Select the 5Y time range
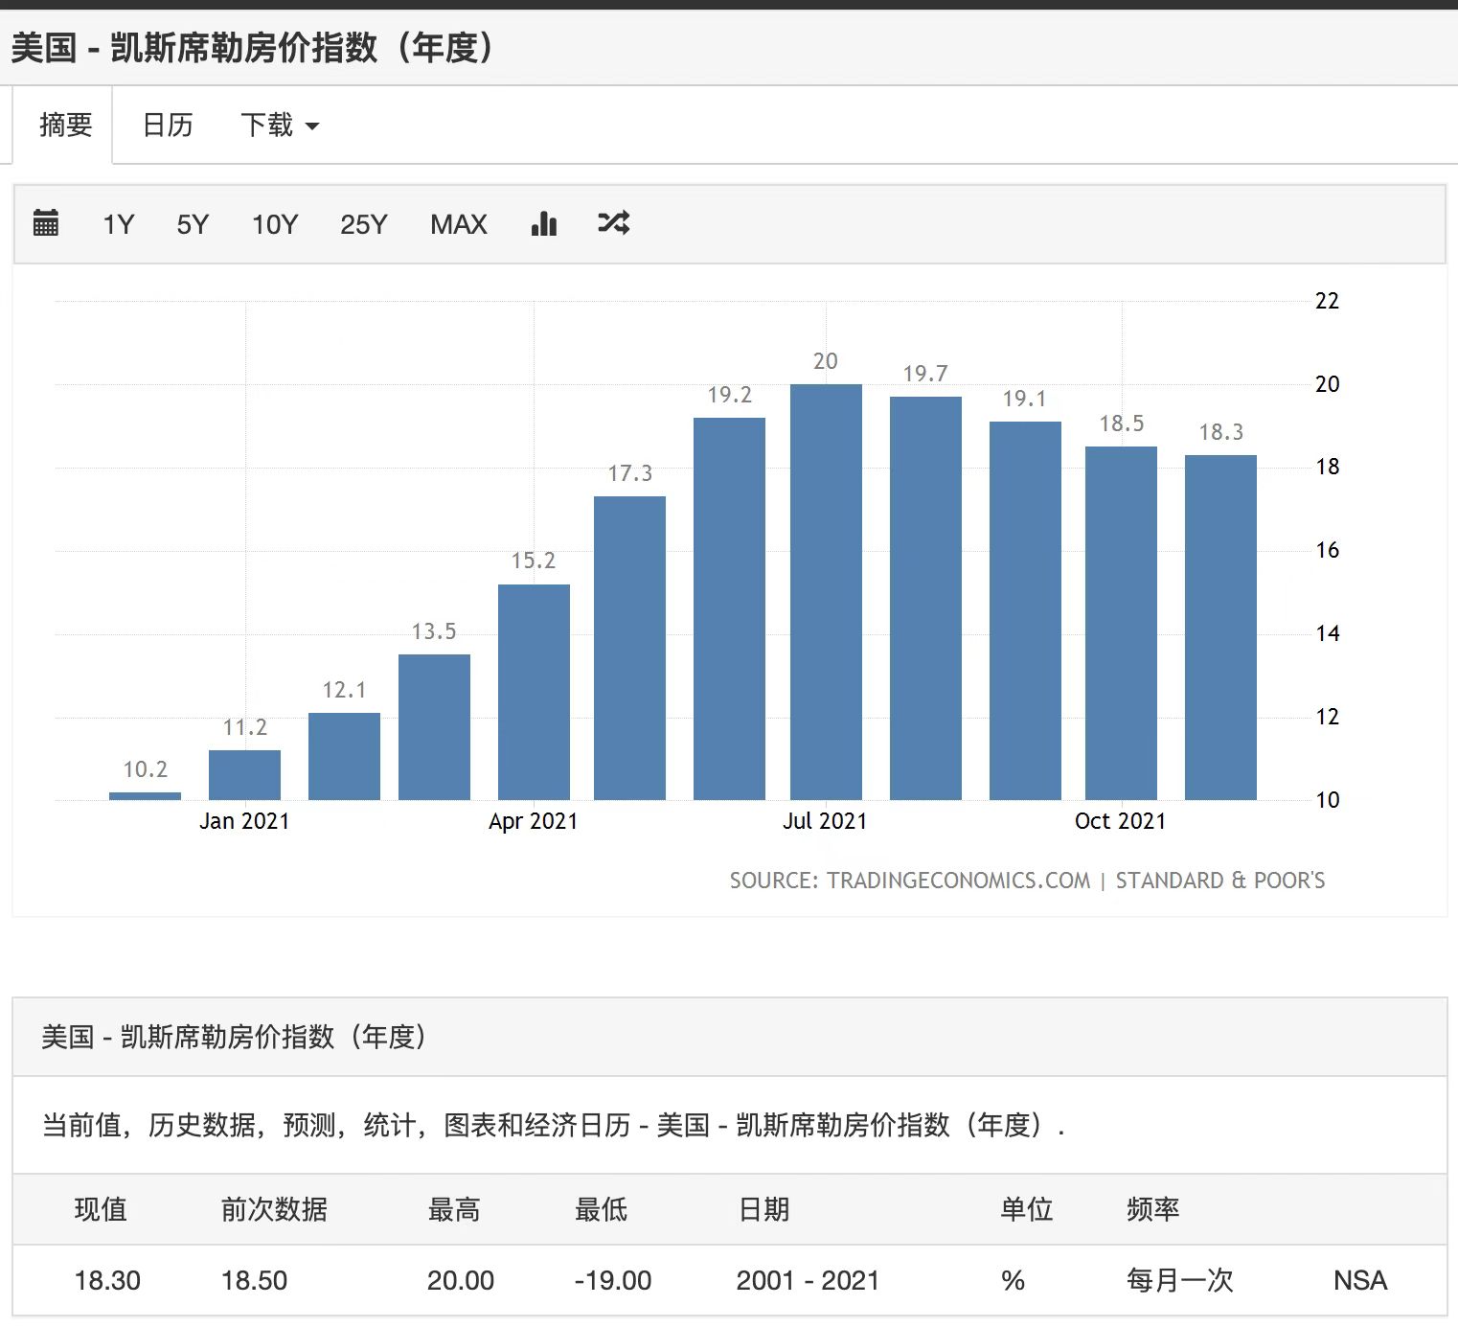This screenshot has width=1458, height=1328. 193,224
